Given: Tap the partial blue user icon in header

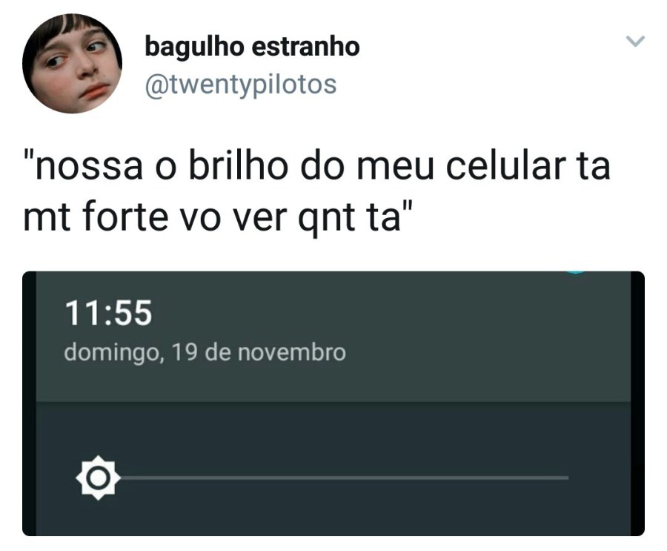Looking at the screenshot, I should pyautogui.click(x=577, y=272).
